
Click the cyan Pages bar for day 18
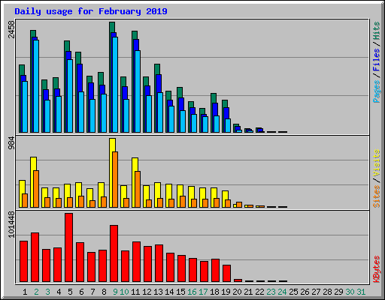pos(217,124)
